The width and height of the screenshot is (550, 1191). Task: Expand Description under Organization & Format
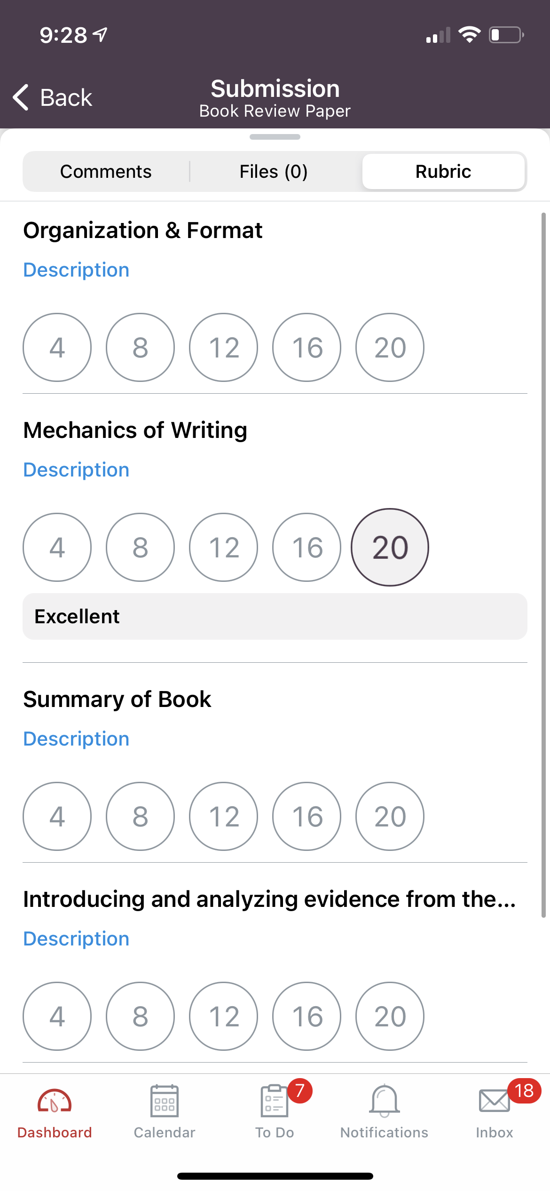pos(76,270)
